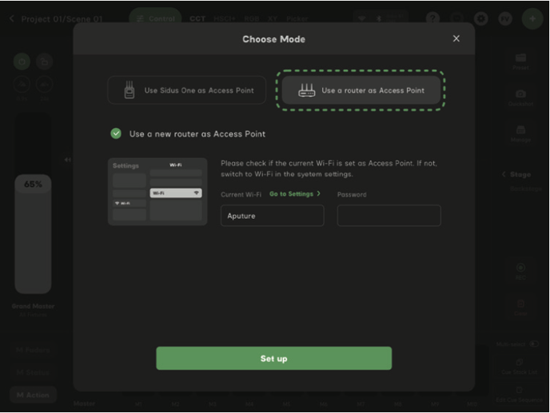The image size is (550, 413).
Task: Select Use Sidus One as Access Point
Action: coord(188,91)
